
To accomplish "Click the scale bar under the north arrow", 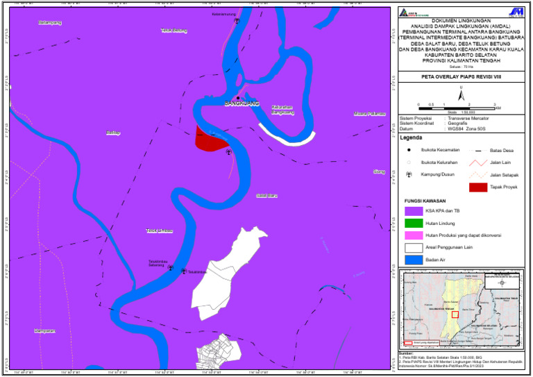I will tap(457, 108).
